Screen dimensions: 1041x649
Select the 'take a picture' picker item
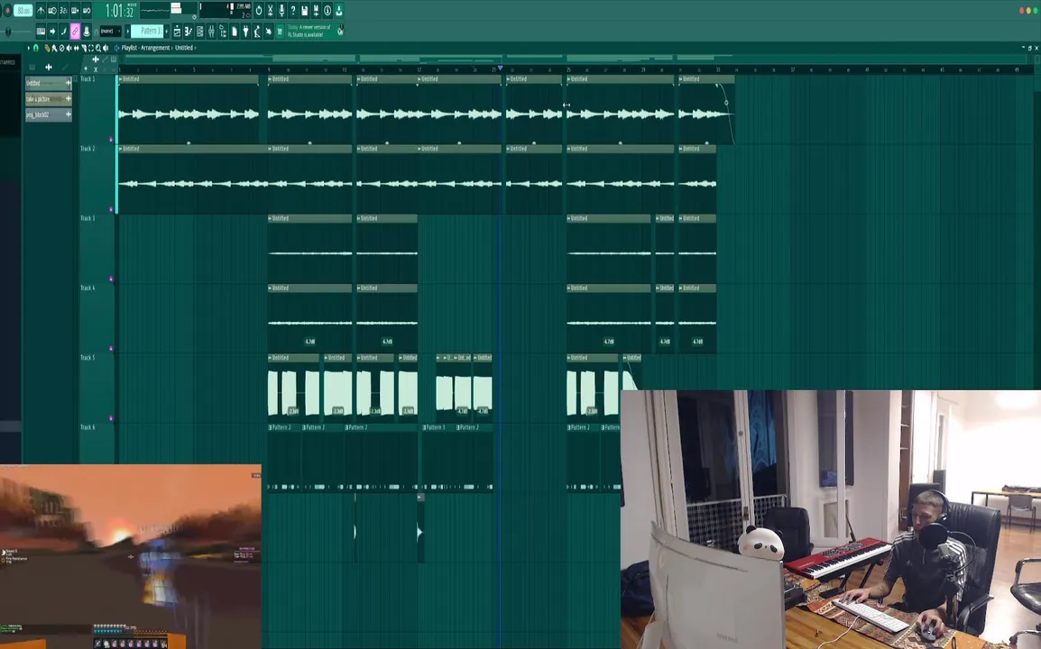49,99
